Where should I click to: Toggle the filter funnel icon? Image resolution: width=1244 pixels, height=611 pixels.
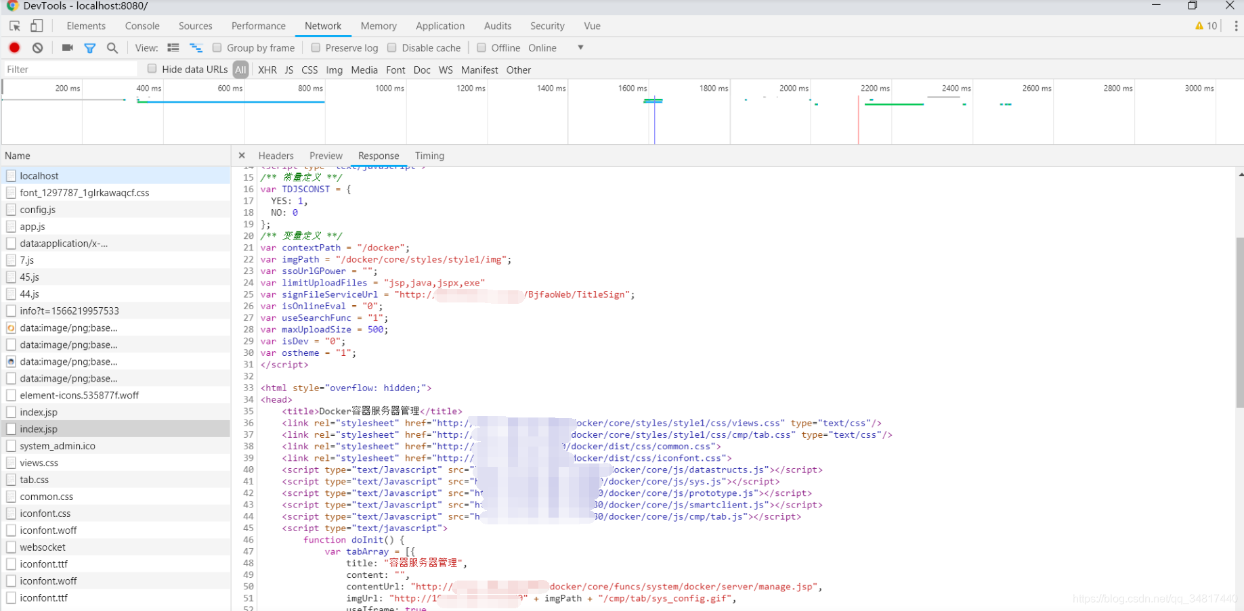89,48
